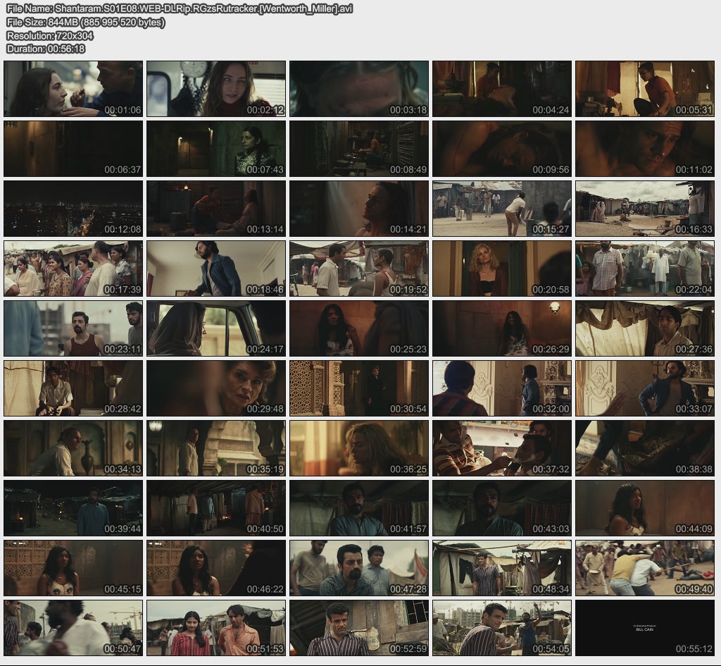Click the 00:05:31 thumbnail
This screenshot has width=721, height=666.
645,89
